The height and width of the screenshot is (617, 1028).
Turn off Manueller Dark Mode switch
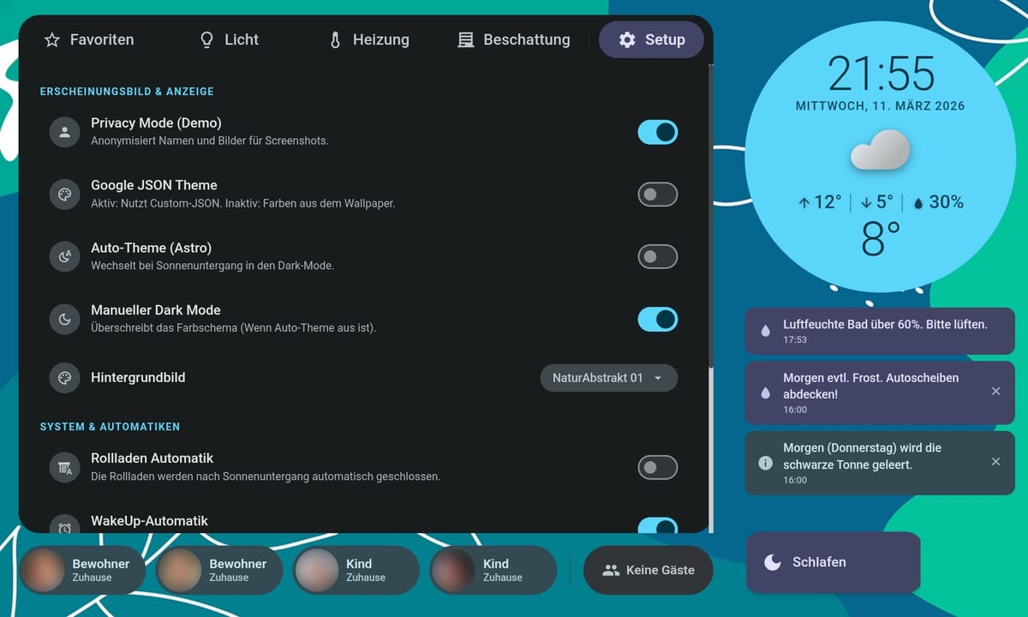click(658, 319)
